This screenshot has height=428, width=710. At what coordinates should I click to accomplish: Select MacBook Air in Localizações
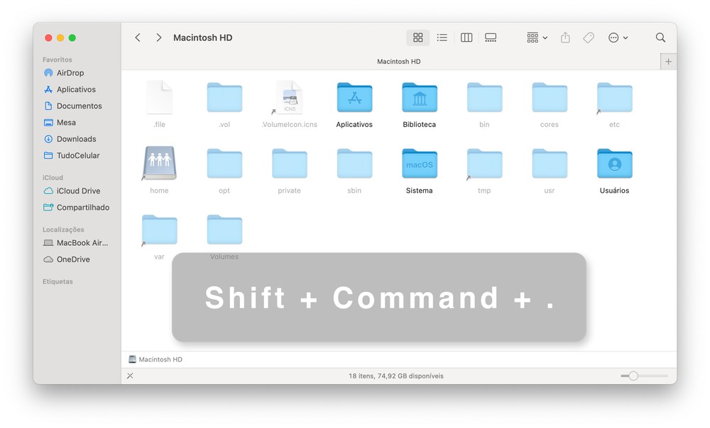point(76,243)
